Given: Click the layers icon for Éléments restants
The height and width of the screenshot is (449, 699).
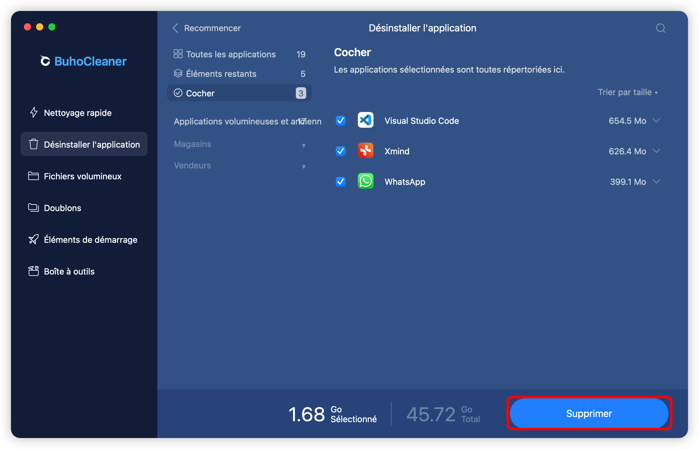Looking at the screenshot, I should pyautogui.click(x=178, y=73).
